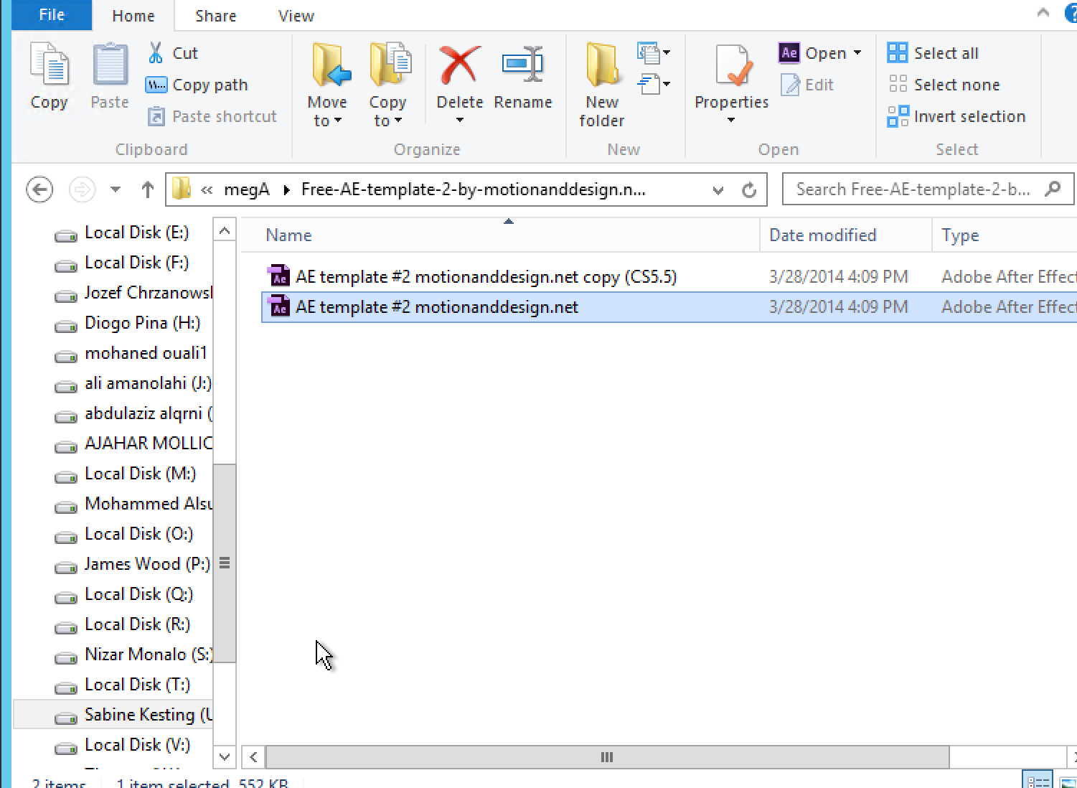The height and width of the screenshot is (788, 1077).
Task: Expand the address bar history dropdown
Action: pos(718,190)
